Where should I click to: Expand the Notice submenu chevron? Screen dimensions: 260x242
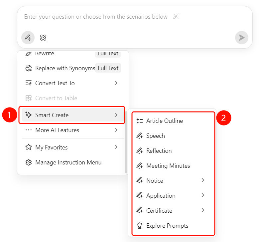pos(203,180)
